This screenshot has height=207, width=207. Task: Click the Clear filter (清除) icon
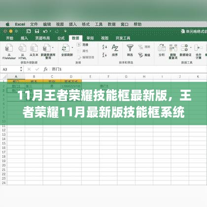140,47
